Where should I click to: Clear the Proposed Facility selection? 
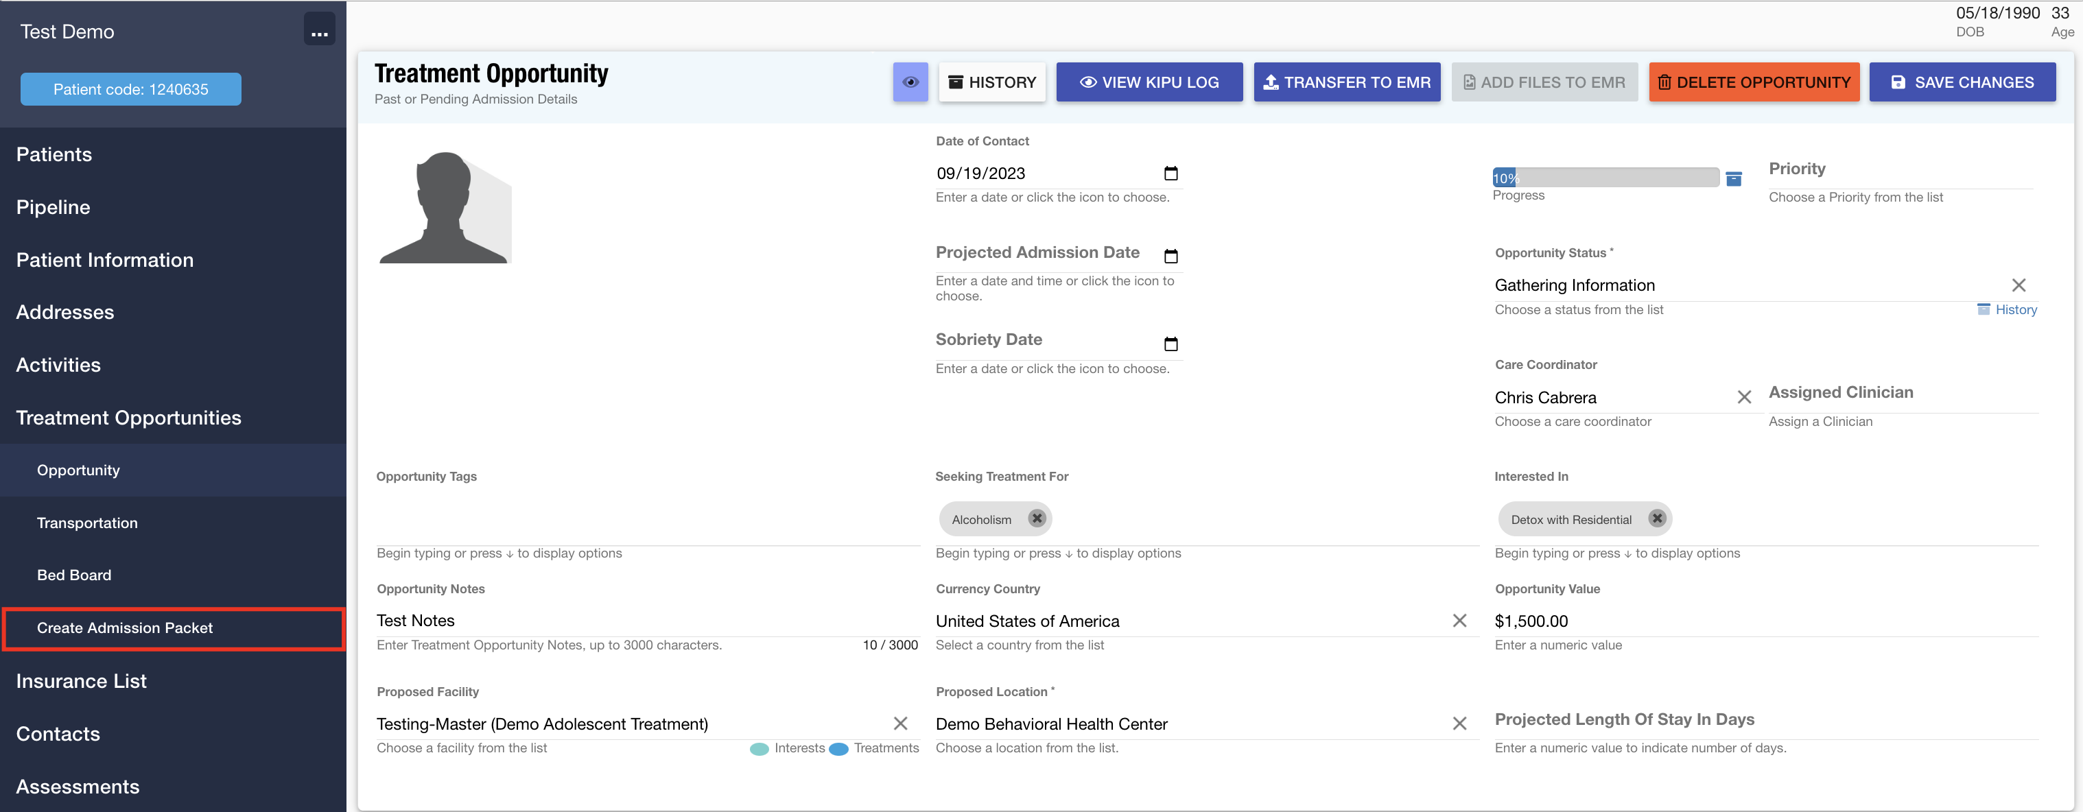tap(900, 723)
